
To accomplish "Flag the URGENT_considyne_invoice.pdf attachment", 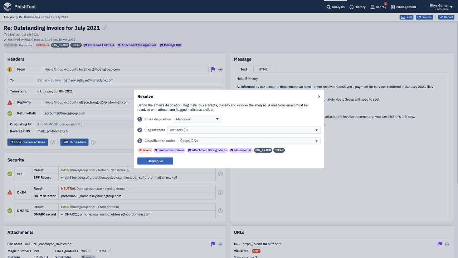I will [213, 244].
